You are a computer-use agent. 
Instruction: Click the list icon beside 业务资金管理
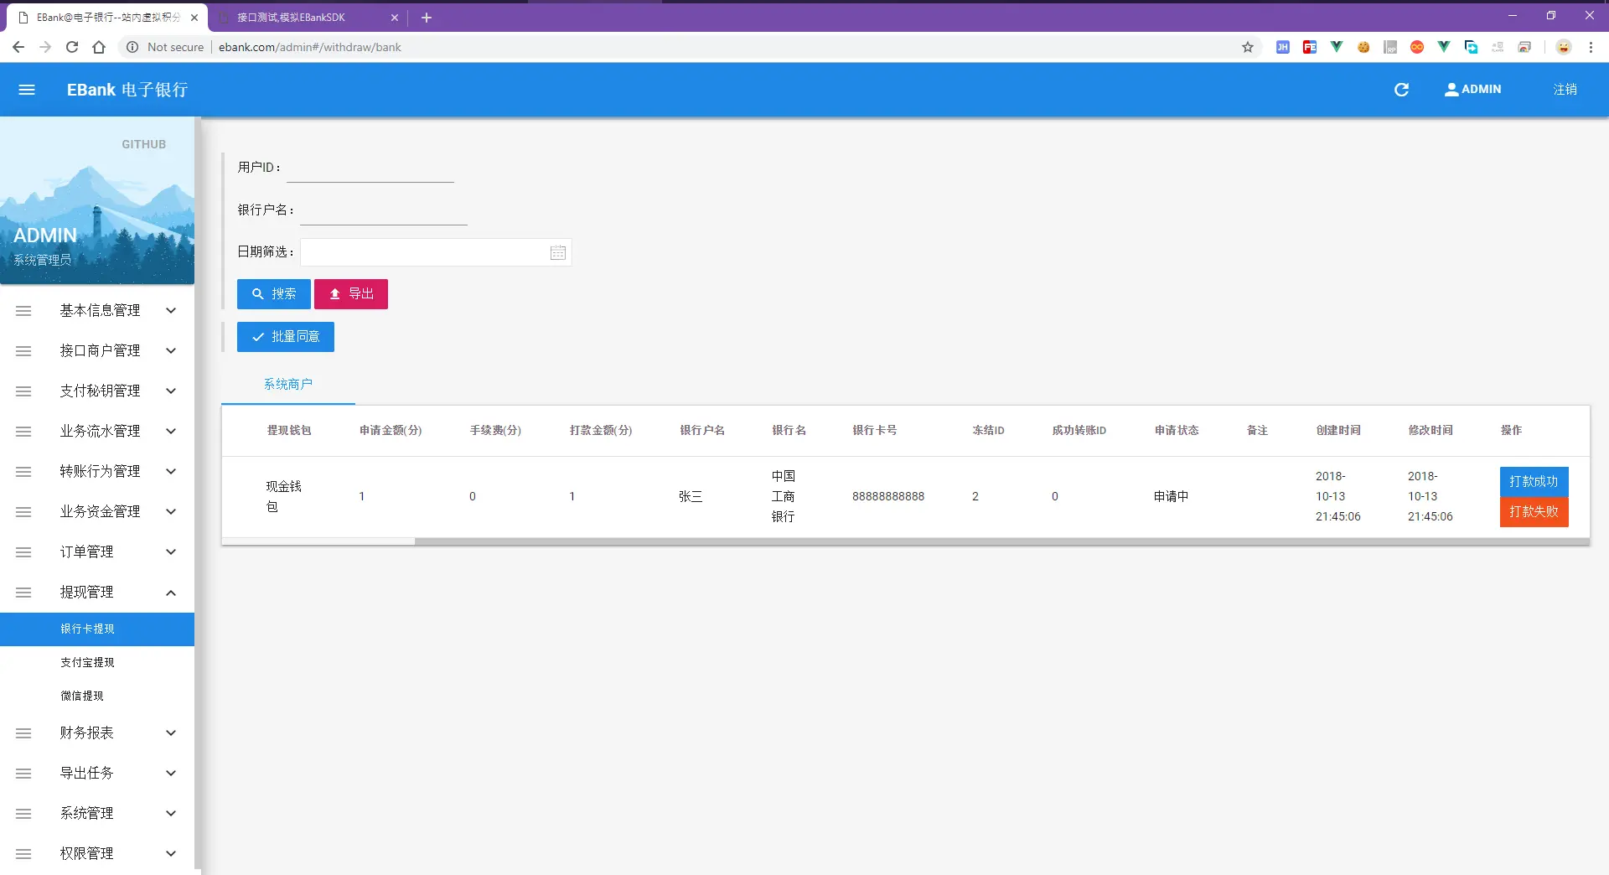[x=23, y=512]
